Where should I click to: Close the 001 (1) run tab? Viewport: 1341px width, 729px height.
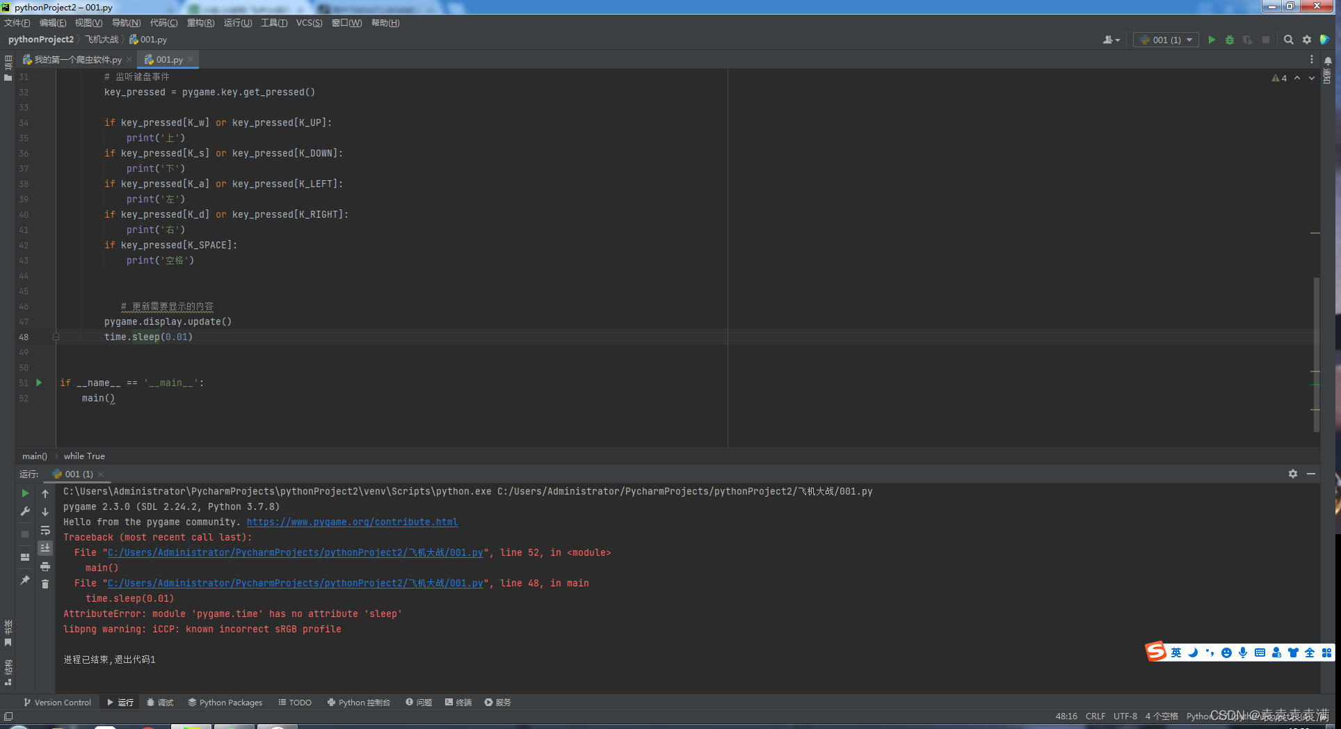pos(101,474)
